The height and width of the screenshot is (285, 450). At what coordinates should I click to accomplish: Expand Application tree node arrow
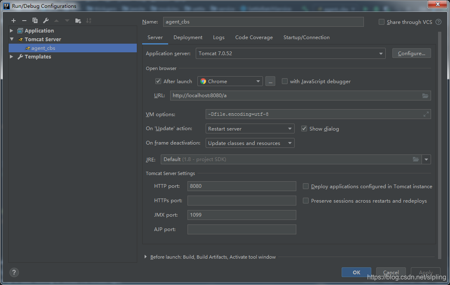pos(12,30)
